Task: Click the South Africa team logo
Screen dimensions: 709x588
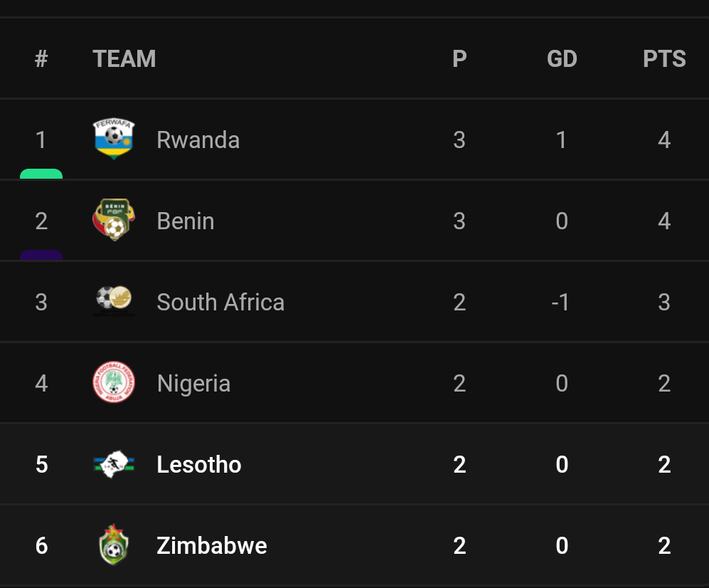Action: 114,302
